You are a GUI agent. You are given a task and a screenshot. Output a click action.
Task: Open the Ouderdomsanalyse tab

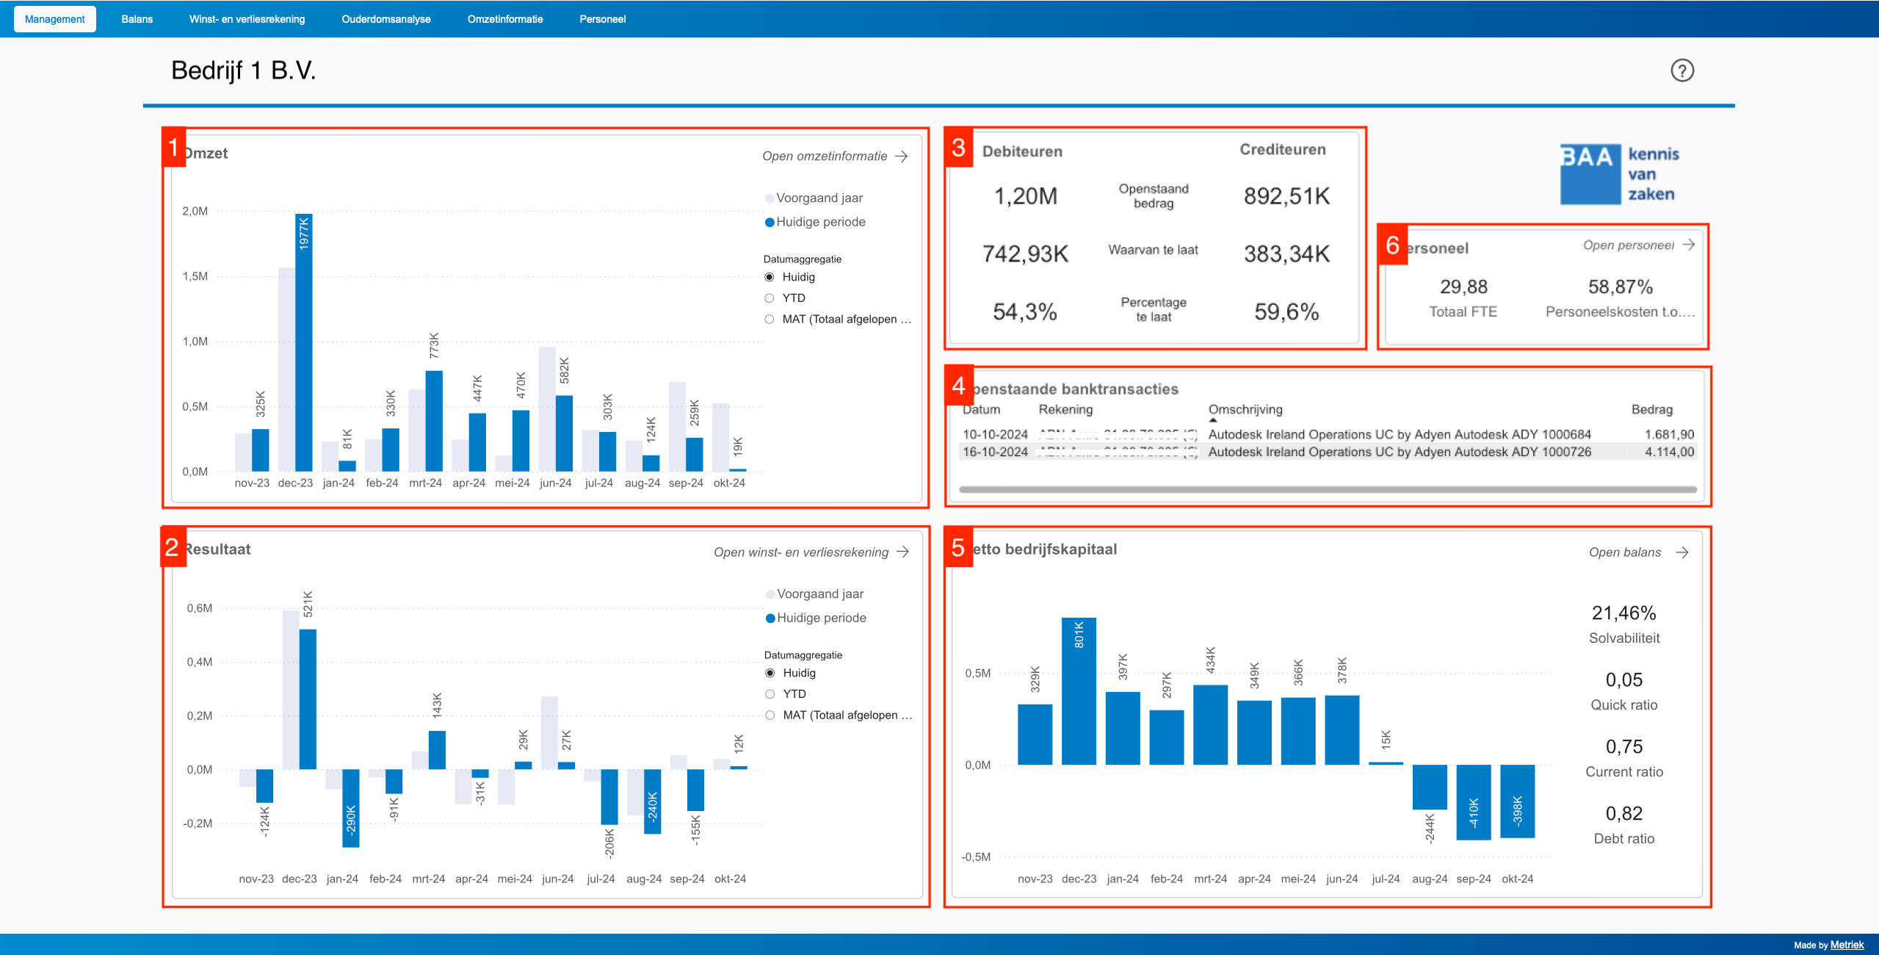385,19
